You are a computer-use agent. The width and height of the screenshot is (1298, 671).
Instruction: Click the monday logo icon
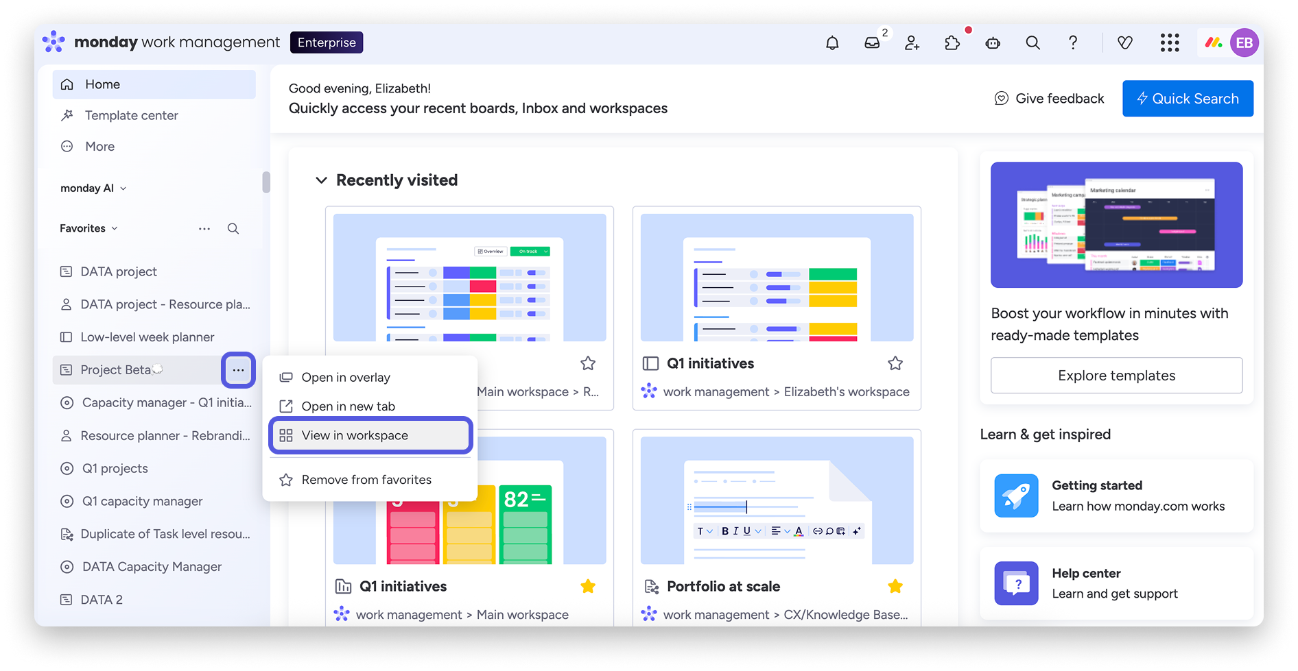point(54,42)
